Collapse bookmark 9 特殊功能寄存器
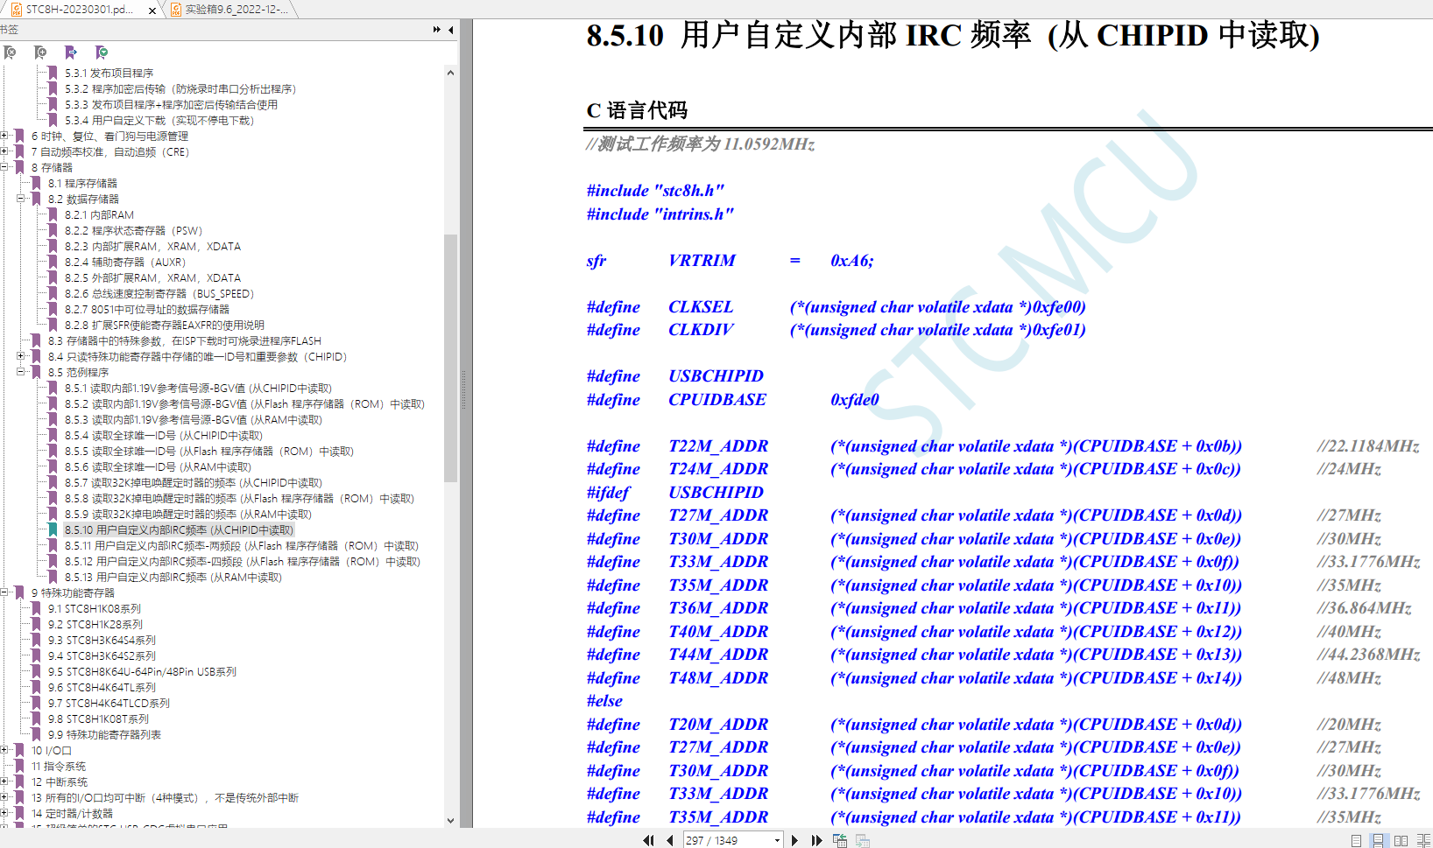Image resolution: width=1433 pixels, height=848 pixels. coord(4,592)
